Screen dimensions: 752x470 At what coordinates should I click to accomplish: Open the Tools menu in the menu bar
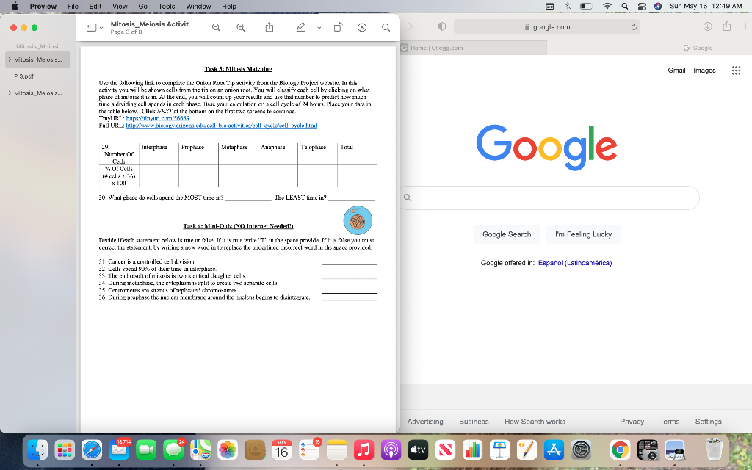[166, 6]
